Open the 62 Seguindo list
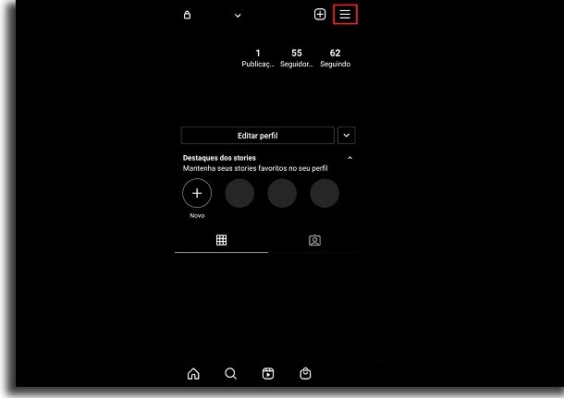This screenshot has height=398, width=564. tap(336, 58)
